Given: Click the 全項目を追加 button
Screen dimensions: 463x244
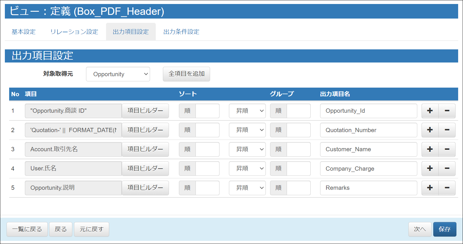Looking at the screenshot, I should (186, 74).
